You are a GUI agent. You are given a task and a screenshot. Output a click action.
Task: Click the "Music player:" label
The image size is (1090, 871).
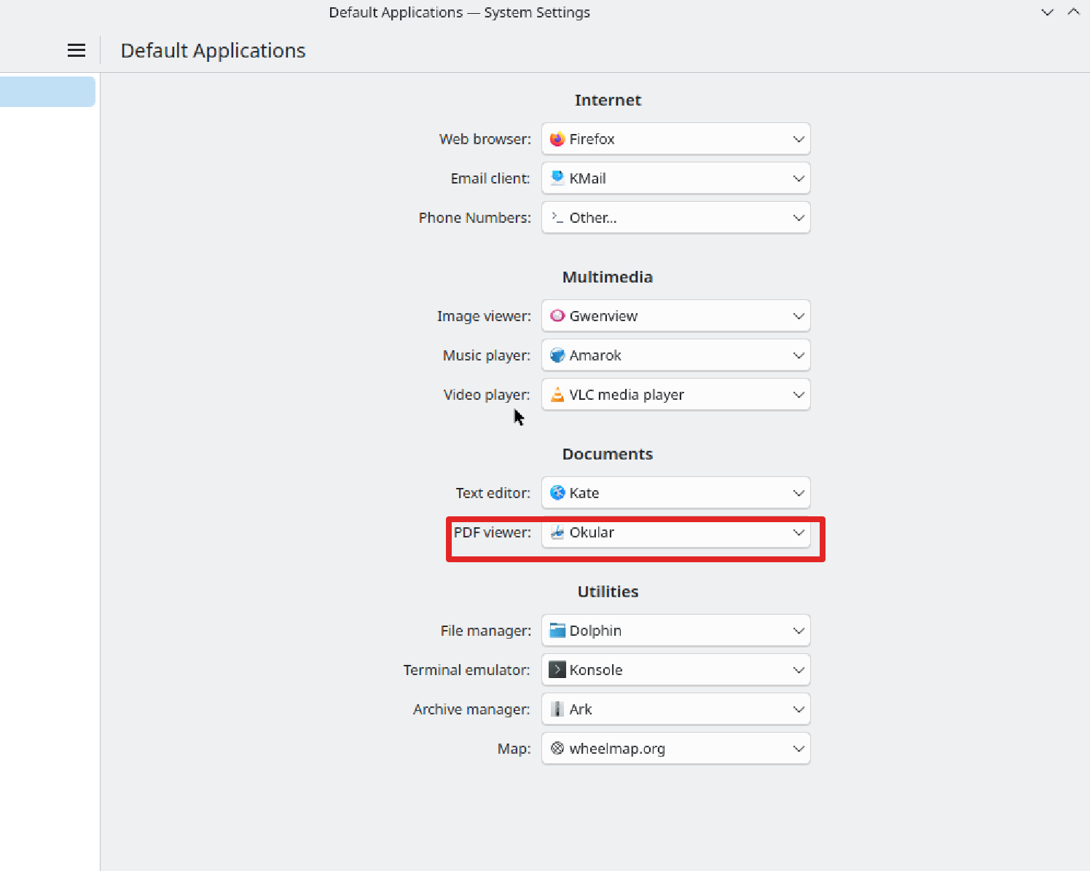tap(487, 355)
